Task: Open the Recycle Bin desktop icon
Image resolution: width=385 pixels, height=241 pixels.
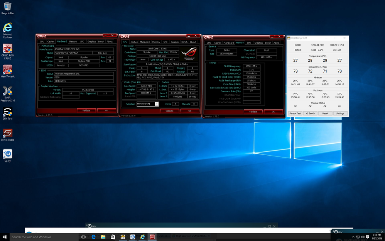Action: click(x=7, y=8)
